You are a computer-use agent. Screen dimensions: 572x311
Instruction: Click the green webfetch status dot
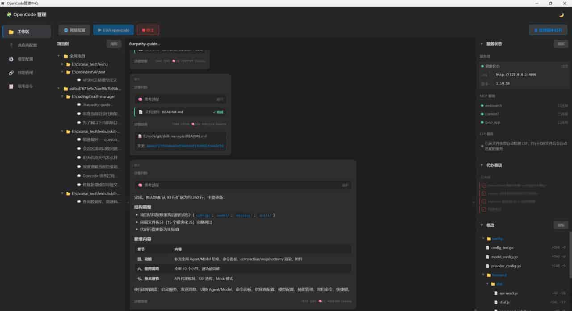[482, 106]
